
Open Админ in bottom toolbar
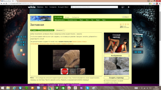tap(68, 85)
